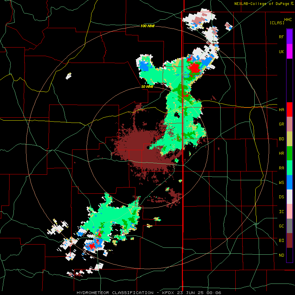
Task: Click the UK legend label
Action: 281,51
